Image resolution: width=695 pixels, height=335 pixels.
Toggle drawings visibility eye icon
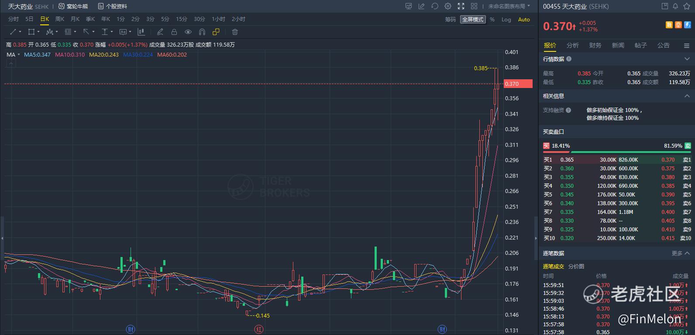pyautogui.click(x=188, y=32)
